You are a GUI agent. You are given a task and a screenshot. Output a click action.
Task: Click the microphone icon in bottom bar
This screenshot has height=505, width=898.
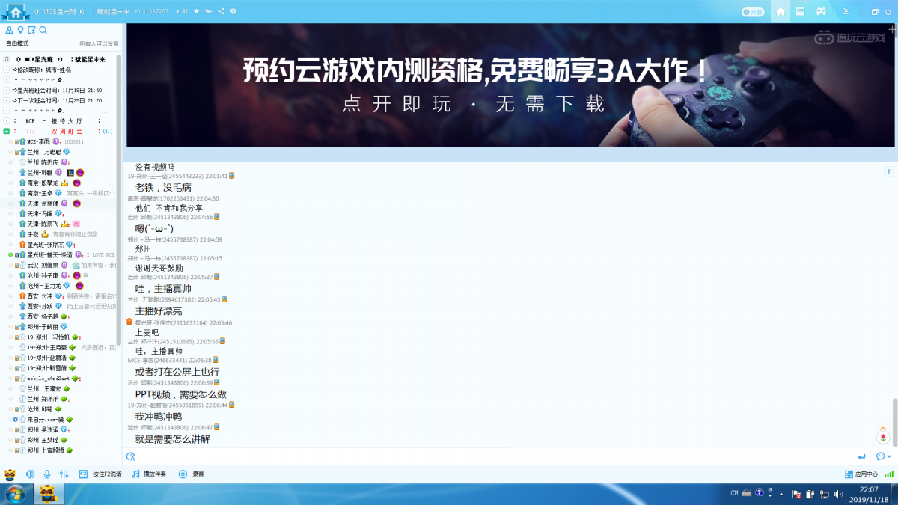(x=47, y=474)
